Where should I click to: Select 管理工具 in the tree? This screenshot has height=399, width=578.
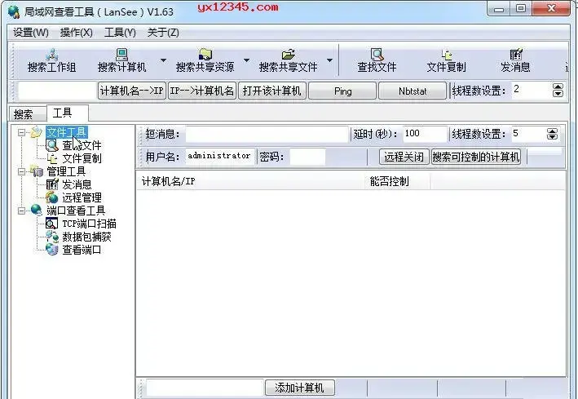point(66,171)
